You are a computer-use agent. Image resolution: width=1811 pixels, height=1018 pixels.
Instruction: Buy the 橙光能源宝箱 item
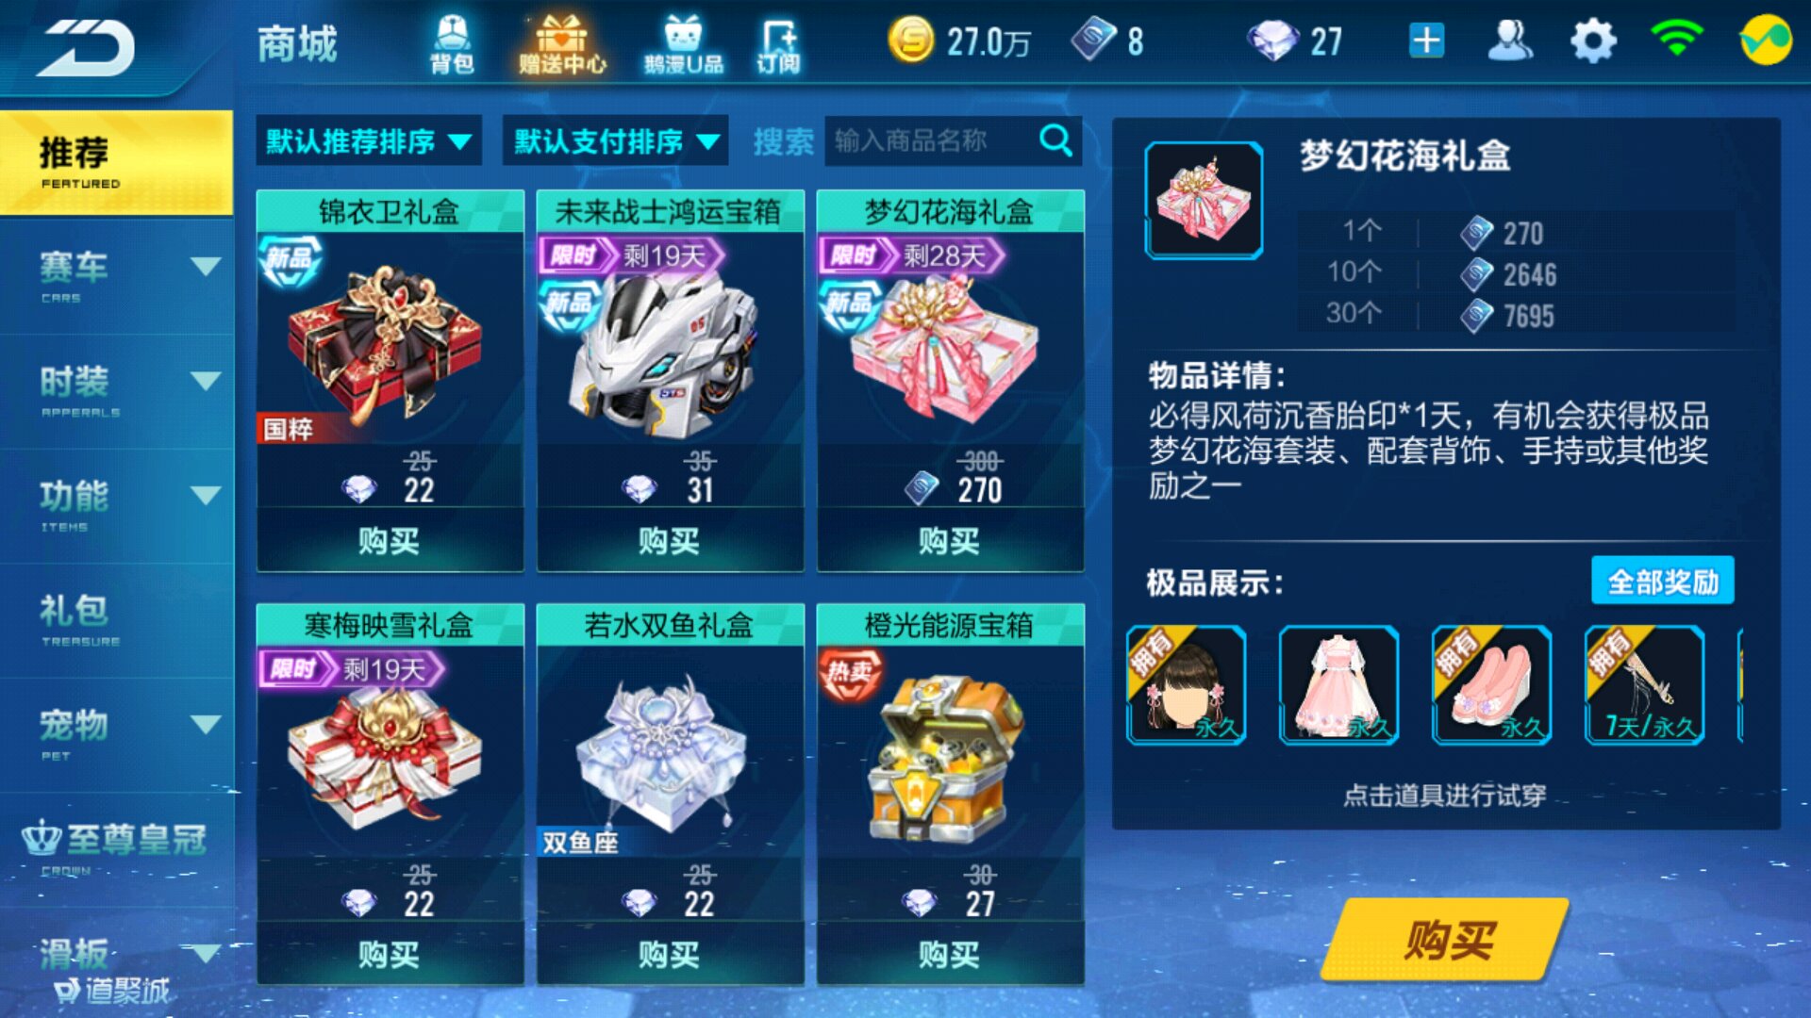point(950,954)
